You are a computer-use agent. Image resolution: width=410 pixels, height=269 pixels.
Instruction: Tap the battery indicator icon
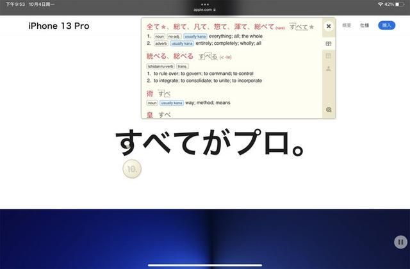click(x=400, y=4)
